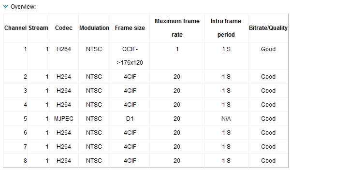The image size is (349, 182).
Task: Click the Codec column header
Action: [x=64, y=28]
